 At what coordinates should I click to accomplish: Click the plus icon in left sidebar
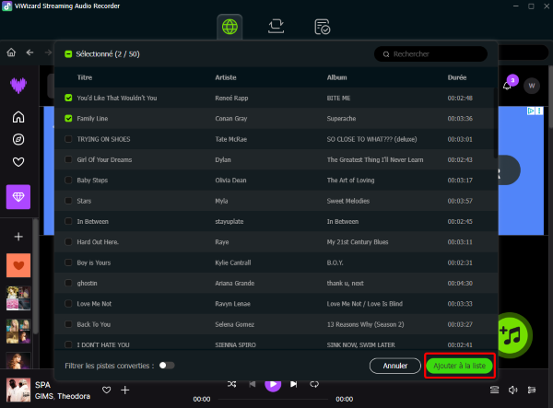click(x=18, y=237)
